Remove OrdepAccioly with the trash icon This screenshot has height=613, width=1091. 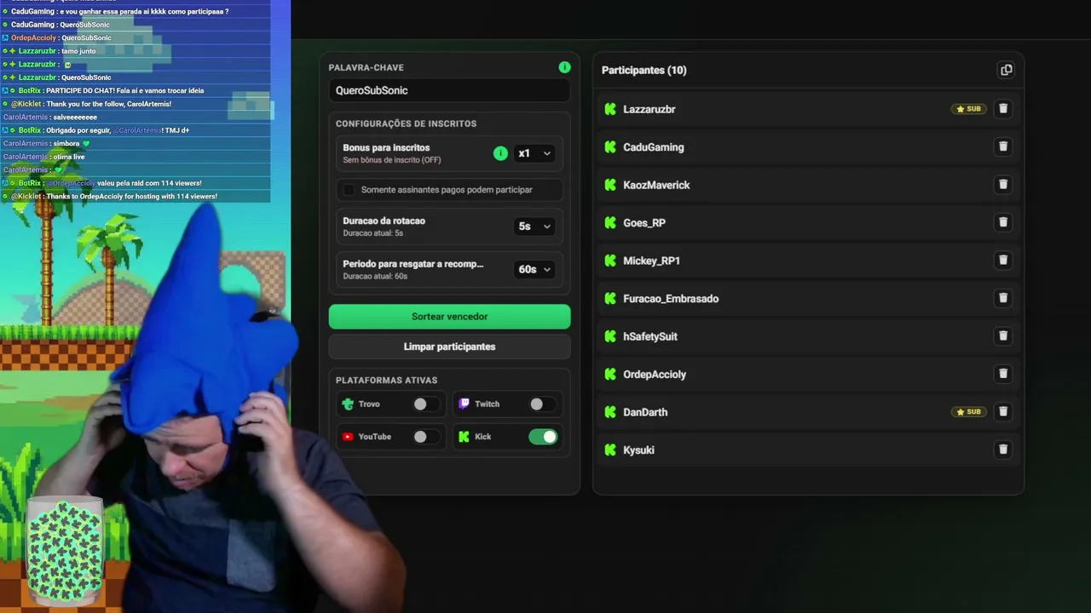pyautogui.click(x=1003, y=374)
